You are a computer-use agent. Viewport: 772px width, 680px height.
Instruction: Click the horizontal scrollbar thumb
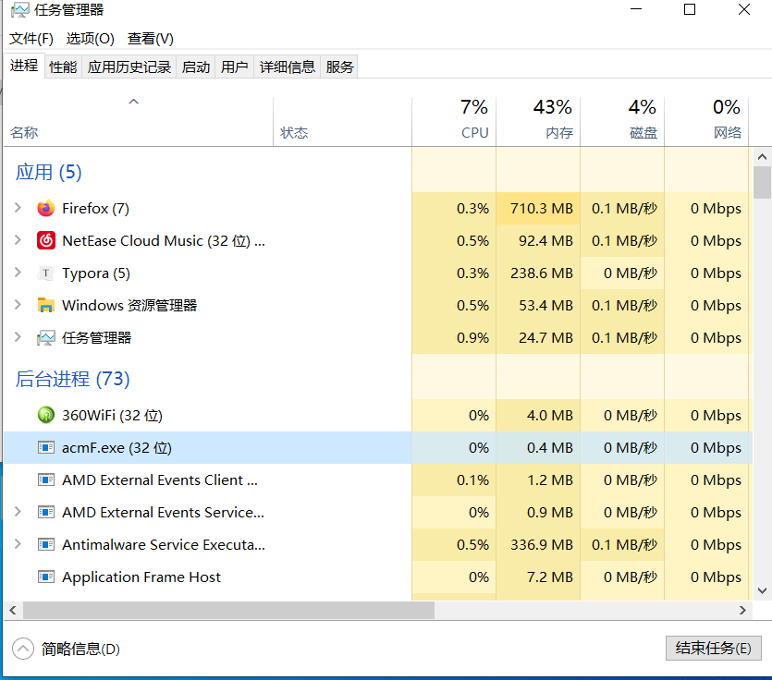pyautogui.click(x=229, y=611)
